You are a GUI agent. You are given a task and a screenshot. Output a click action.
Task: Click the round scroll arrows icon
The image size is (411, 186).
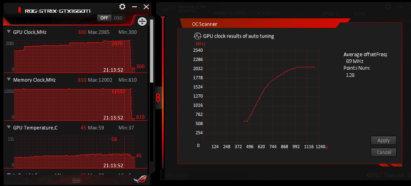pos(142,22)
